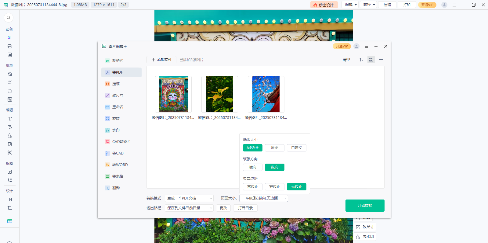Open the 转换模式 dropdown

(189, 198)
